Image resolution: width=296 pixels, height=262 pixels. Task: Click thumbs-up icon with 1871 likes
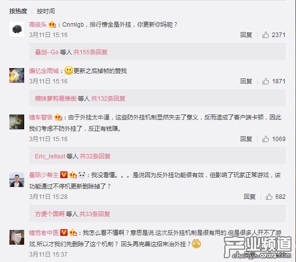point(265,81)
